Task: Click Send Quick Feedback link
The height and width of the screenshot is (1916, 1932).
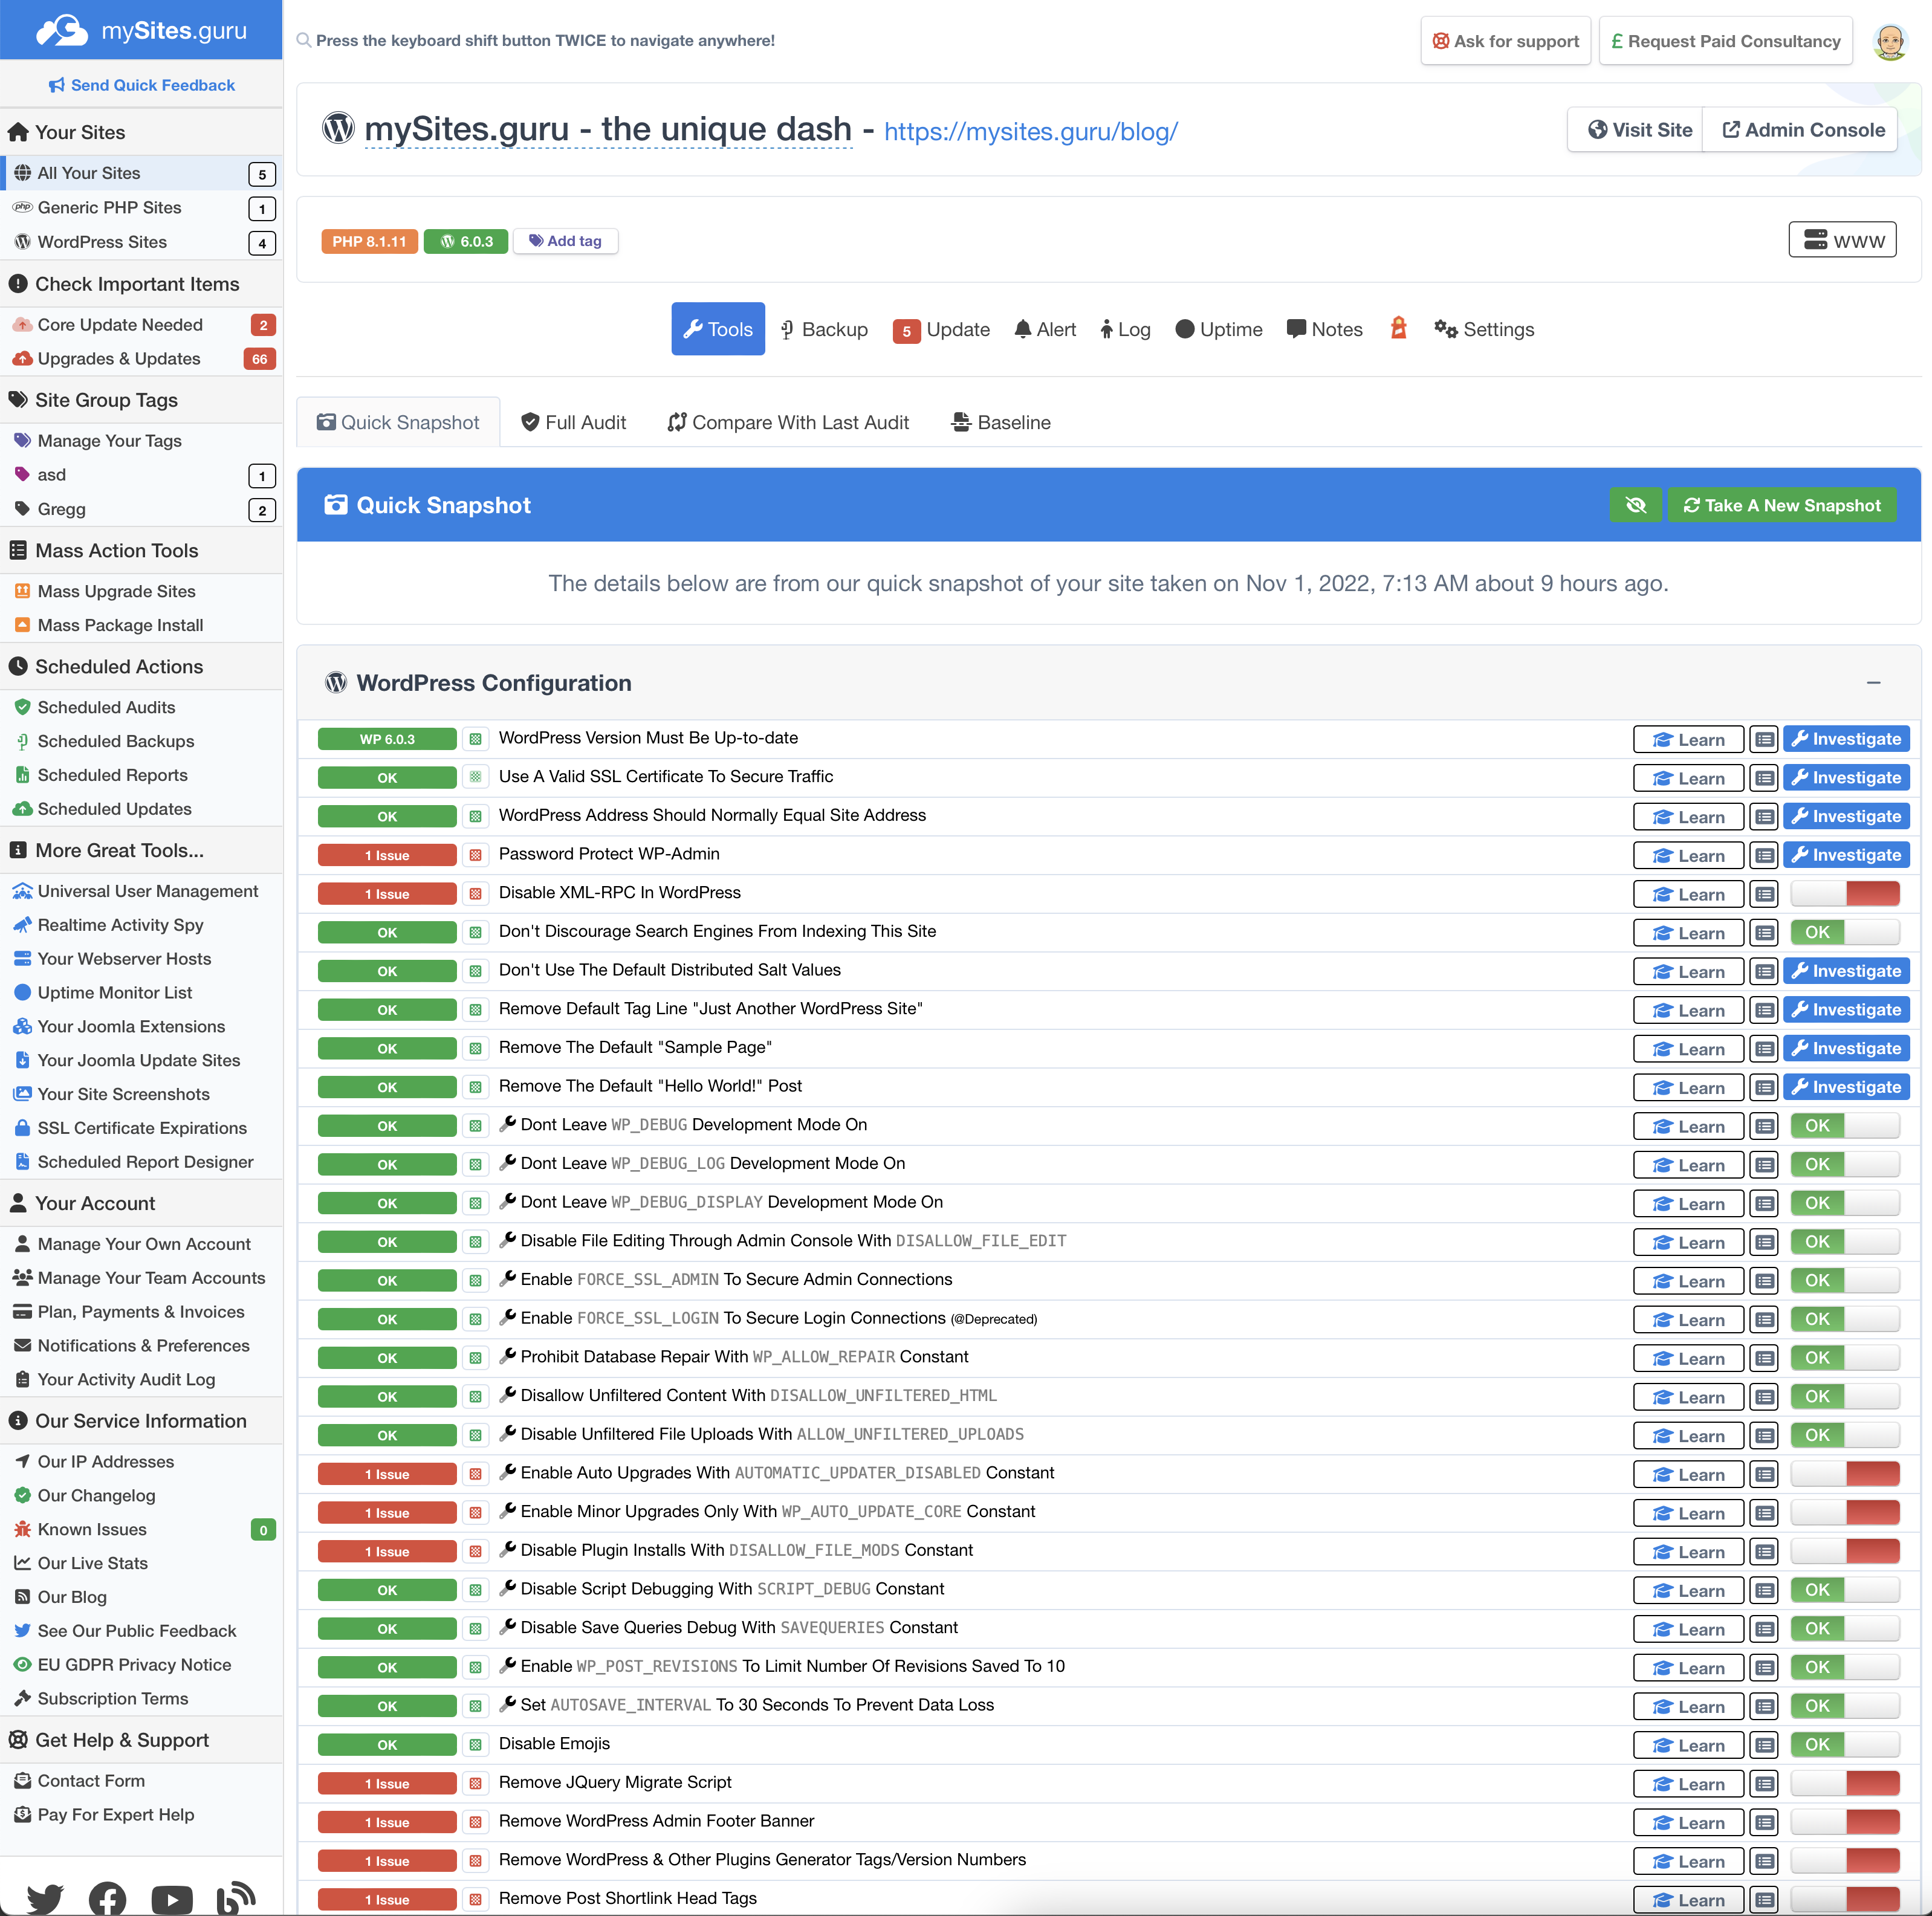Action: tap(141, 85)
